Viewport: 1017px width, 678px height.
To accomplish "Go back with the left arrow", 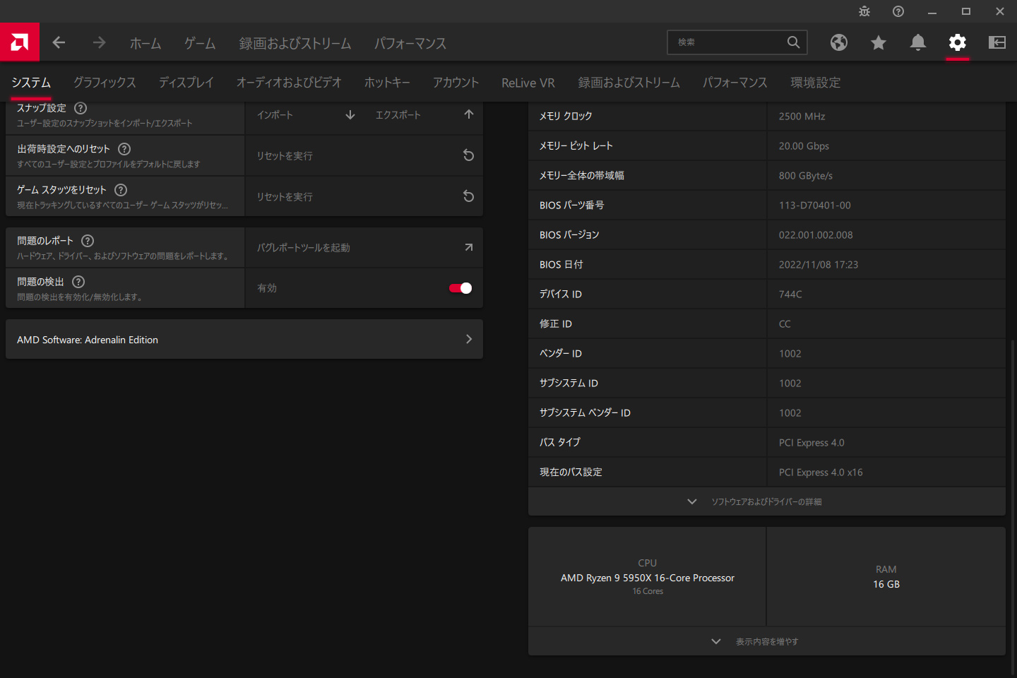I will 59,42.
